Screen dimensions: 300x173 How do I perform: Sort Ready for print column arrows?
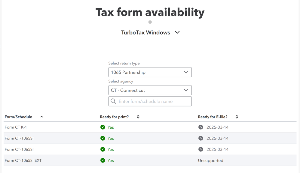(138, 117)
